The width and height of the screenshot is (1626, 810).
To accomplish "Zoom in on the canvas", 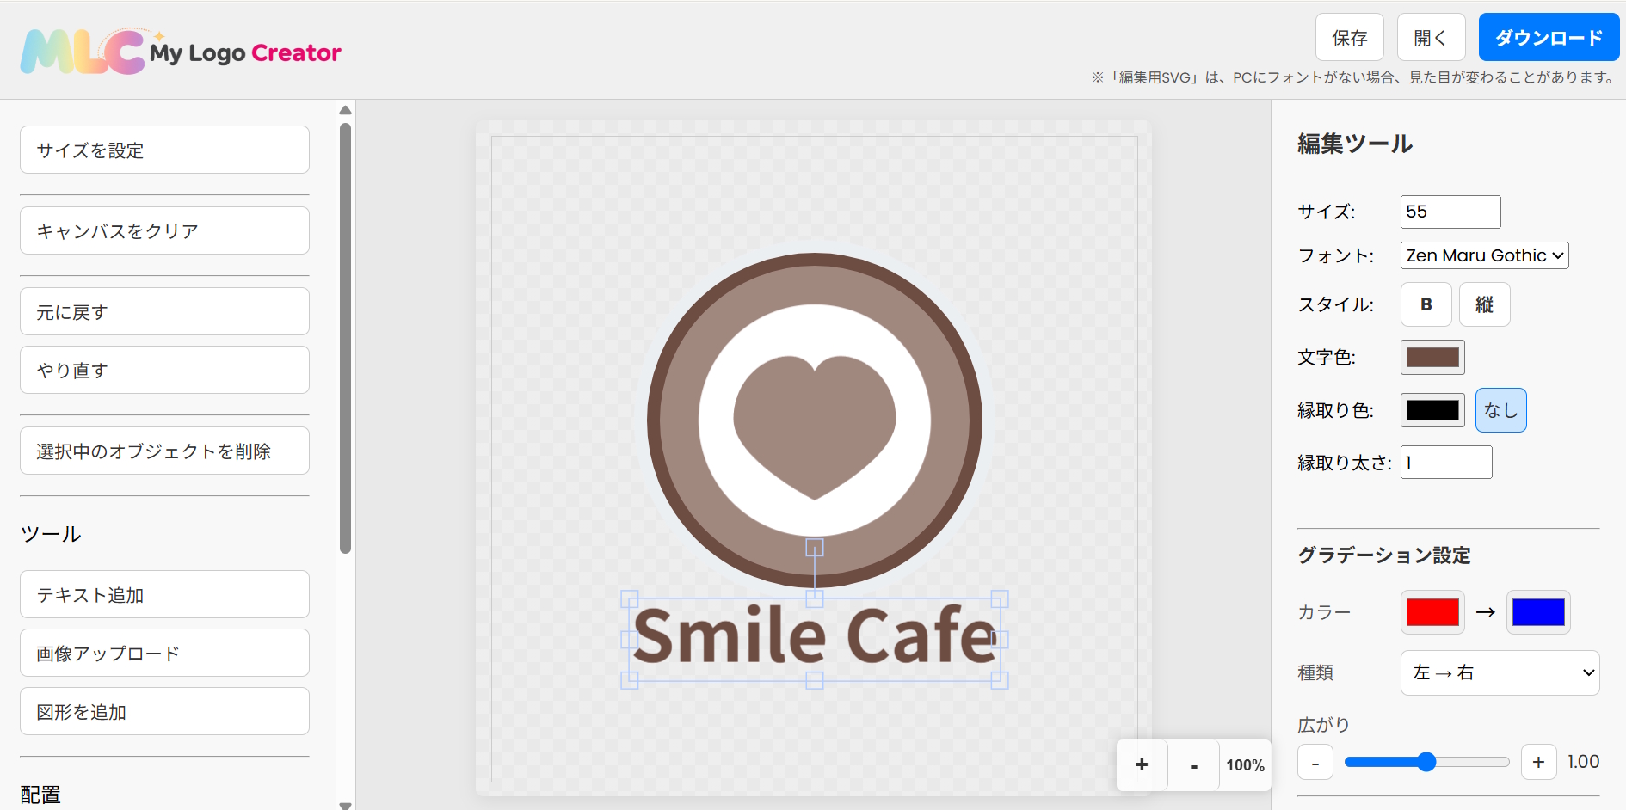I will (x=1142, y=764).
